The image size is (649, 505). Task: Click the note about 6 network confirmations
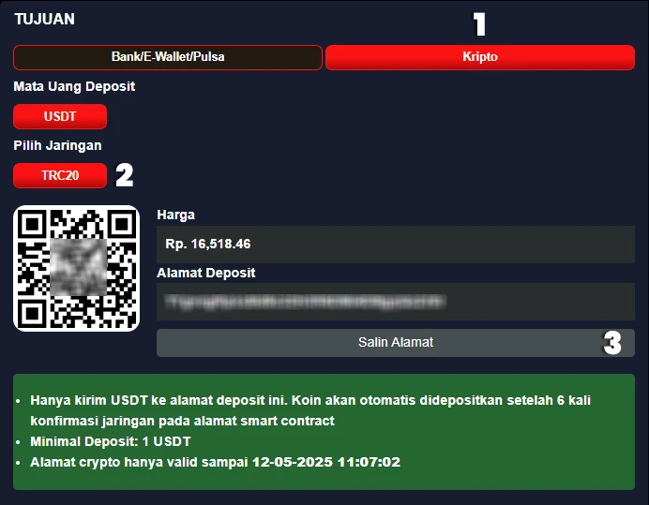click(310, 410)
